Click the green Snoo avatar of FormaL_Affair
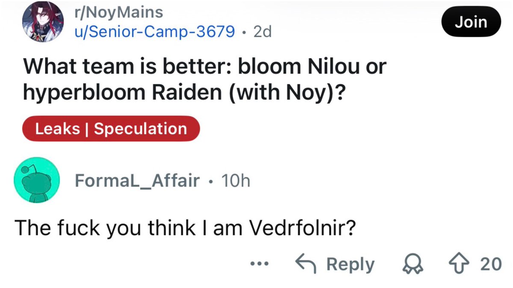The image size is (513, 288). tap(36, 180)
